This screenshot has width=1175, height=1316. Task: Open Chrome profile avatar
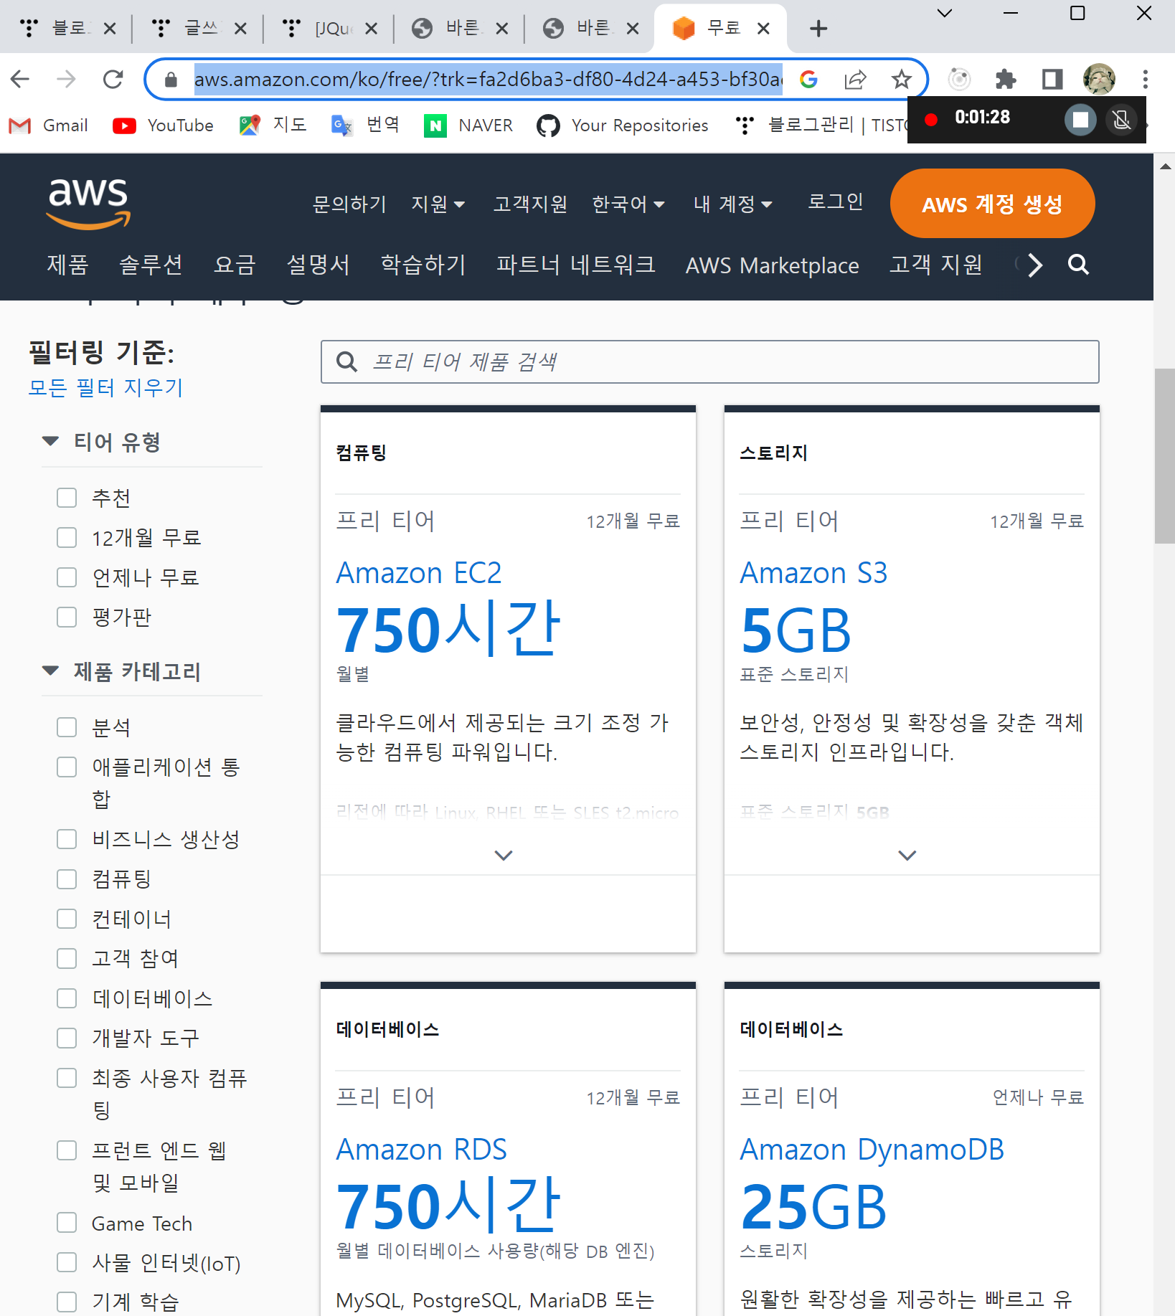click(1099, 79)
